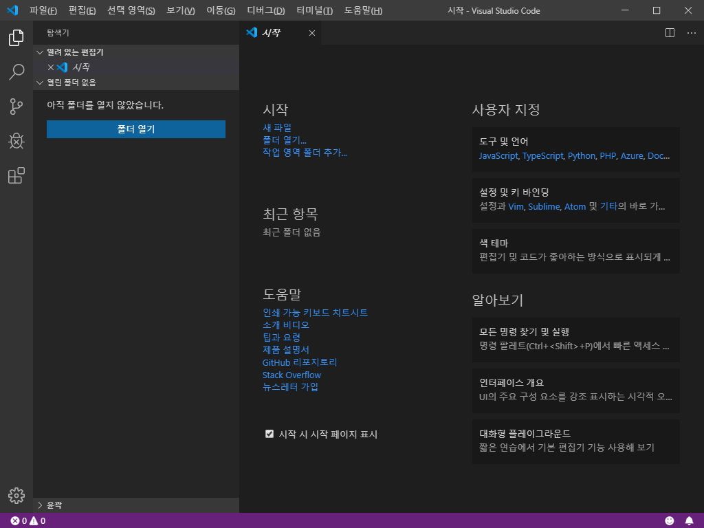Screen dimensions: 704x528
Task: Open notifications bell in status bar
Action: 689,520
